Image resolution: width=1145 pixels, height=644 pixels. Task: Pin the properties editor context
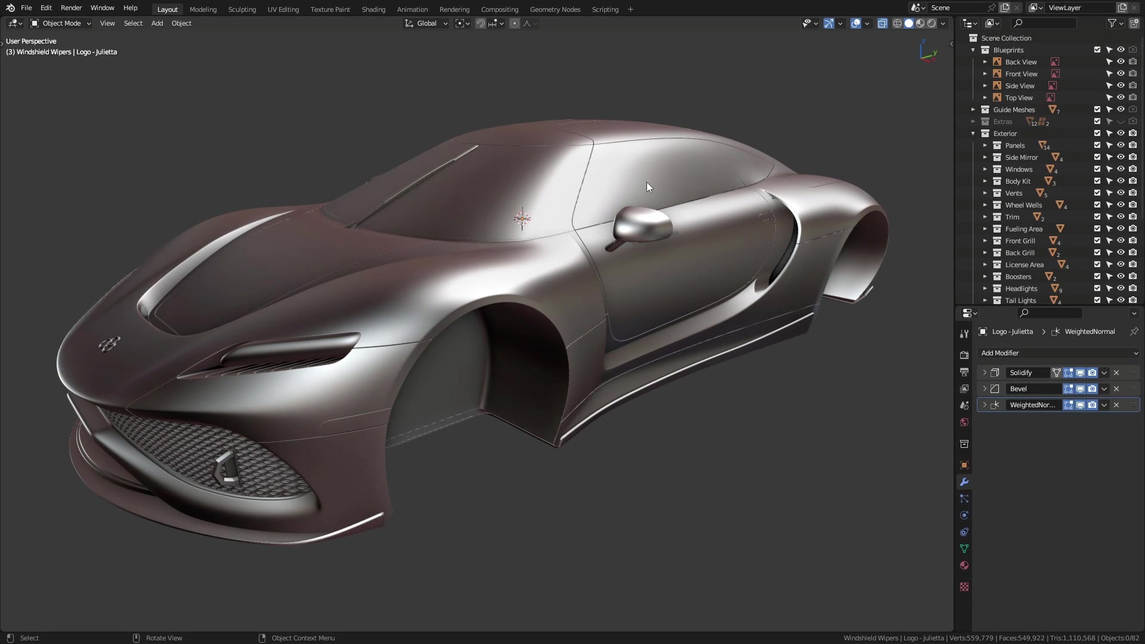pyautogui.click(x=1134, y=332)
